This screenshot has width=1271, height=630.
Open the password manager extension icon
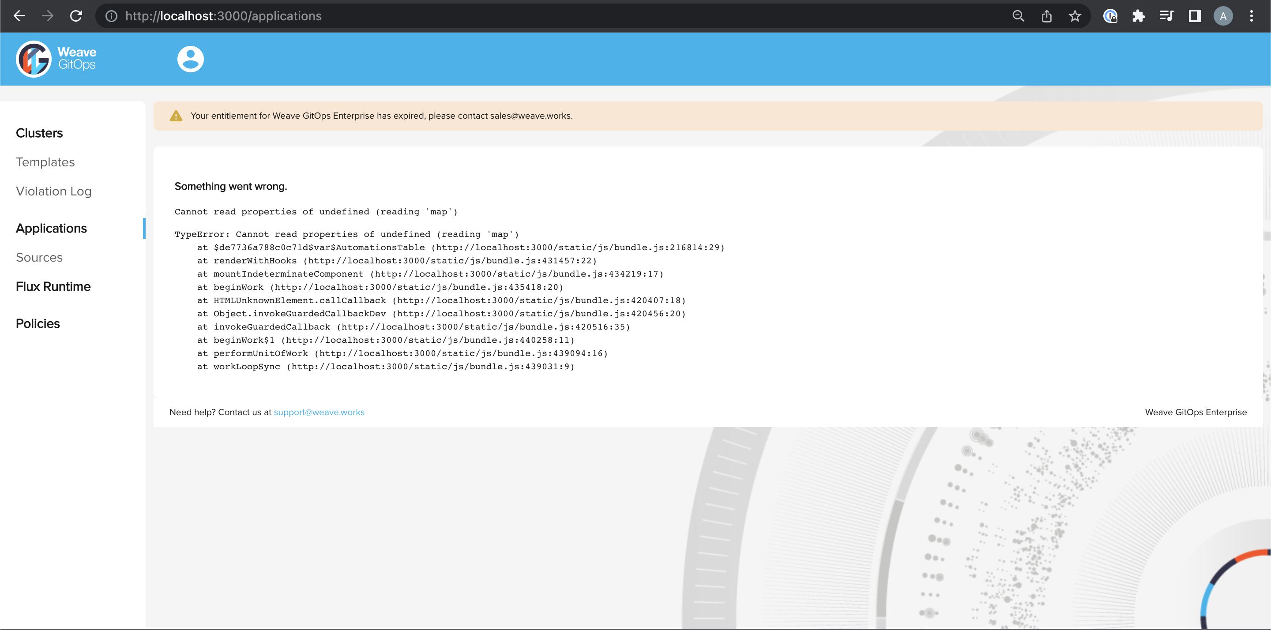[1110, 16]
